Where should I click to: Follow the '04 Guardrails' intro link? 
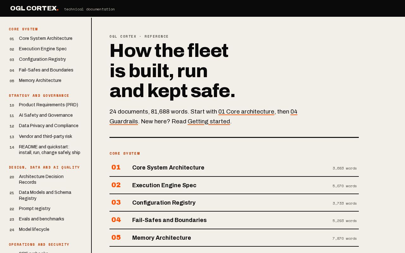(124, 121)
